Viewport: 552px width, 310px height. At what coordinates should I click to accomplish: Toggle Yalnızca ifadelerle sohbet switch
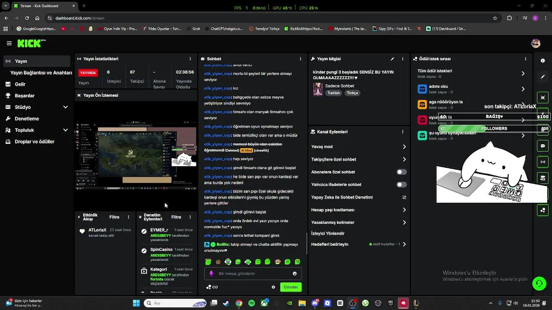point(401,185)
